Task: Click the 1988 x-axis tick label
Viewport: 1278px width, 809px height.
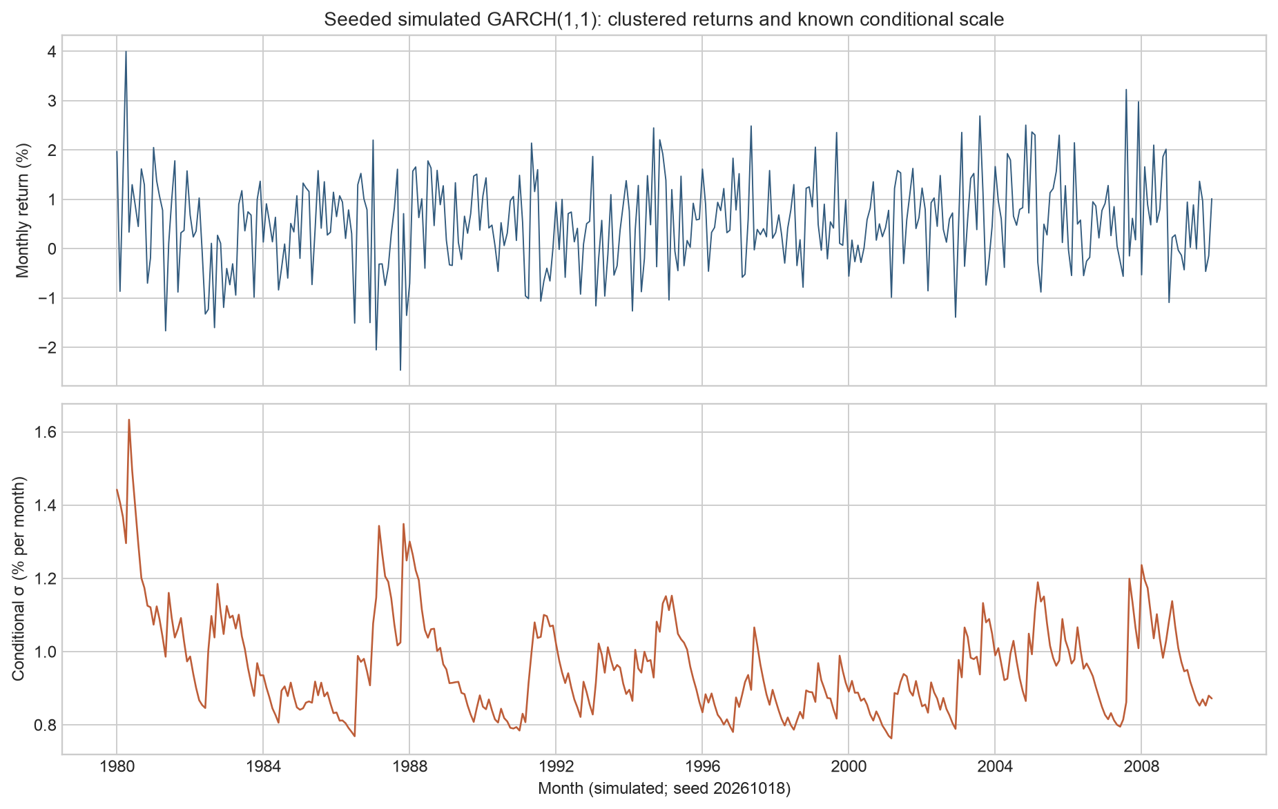Action: pyautogui.click(x=409, y=768)
